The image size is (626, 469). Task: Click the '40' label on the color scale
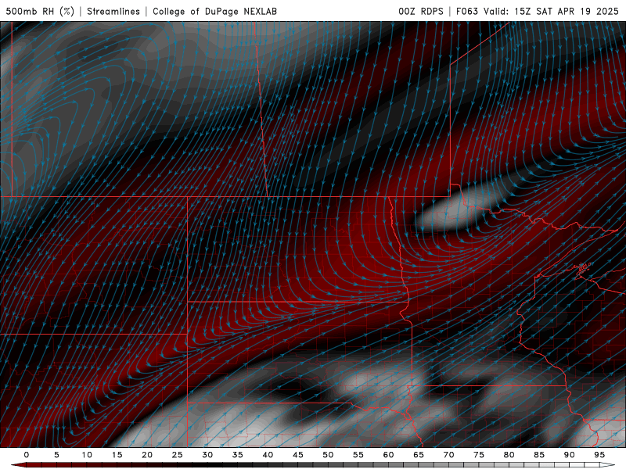(x=268, y=455)
